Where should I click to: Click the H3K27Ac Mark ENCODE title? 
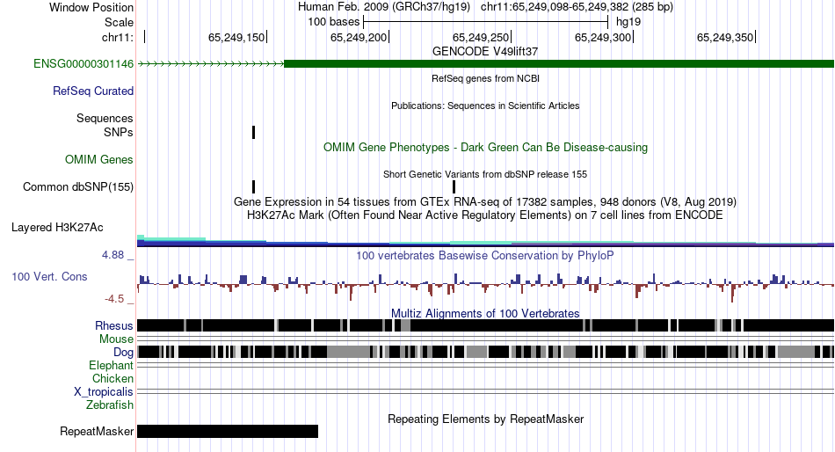tap(485, 215)
